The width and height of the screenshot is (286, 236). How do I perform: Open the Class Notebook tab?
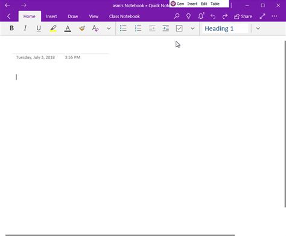(x=124, y=16)
